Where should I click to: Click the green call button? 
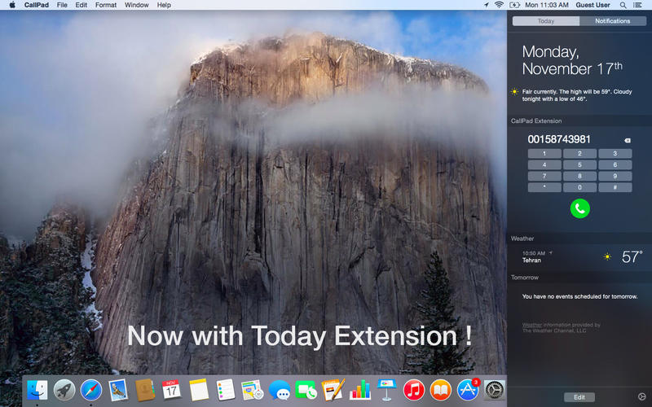coord(579,208)
